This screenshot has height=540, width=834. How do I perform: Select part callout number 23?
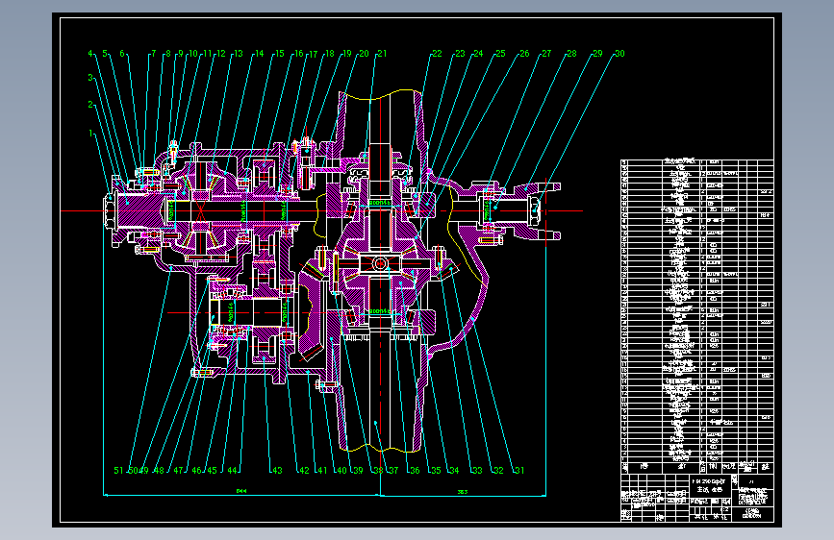pos(460,54)
